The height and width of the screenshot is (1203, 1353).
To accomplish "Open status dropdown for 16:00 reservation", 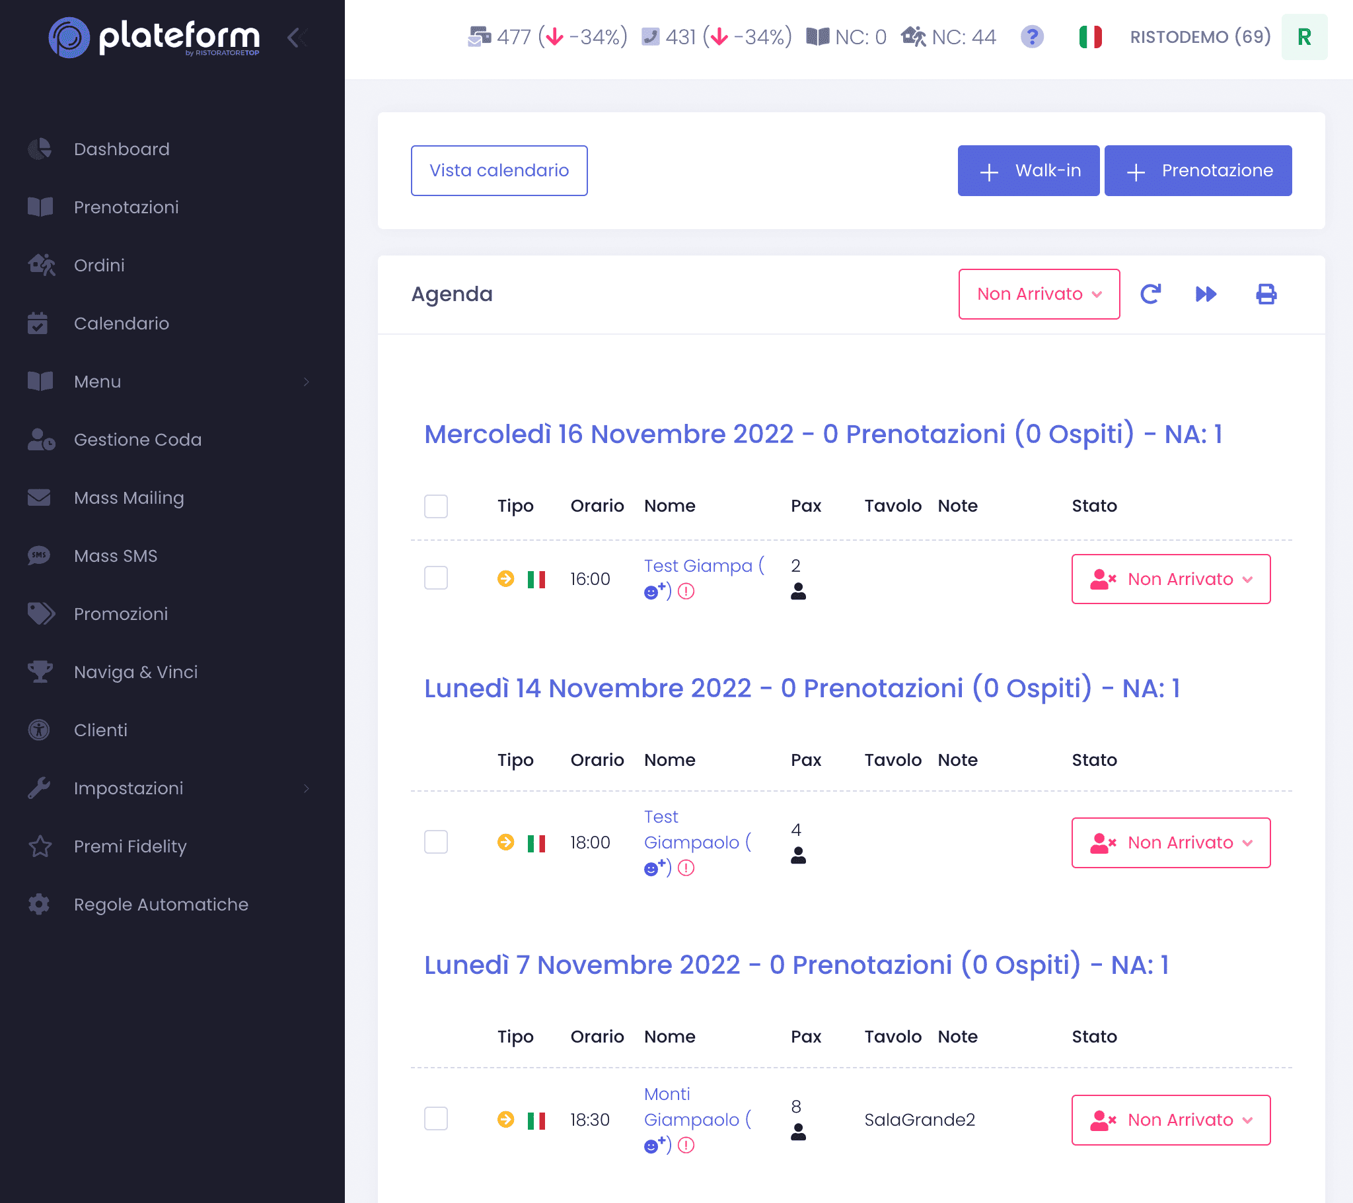I will point(1170,579).
